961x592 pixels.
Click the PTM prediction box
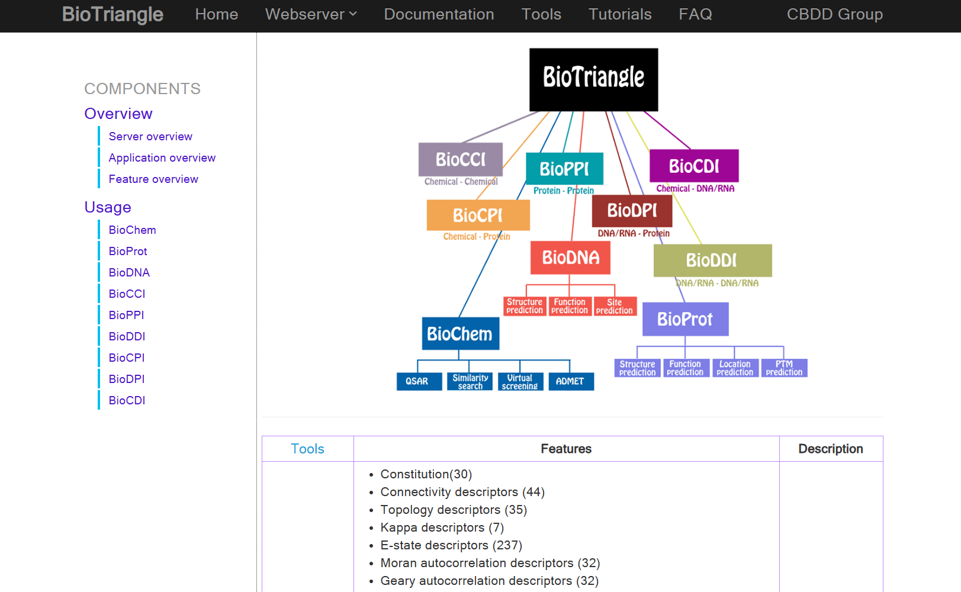pos(784,368)
